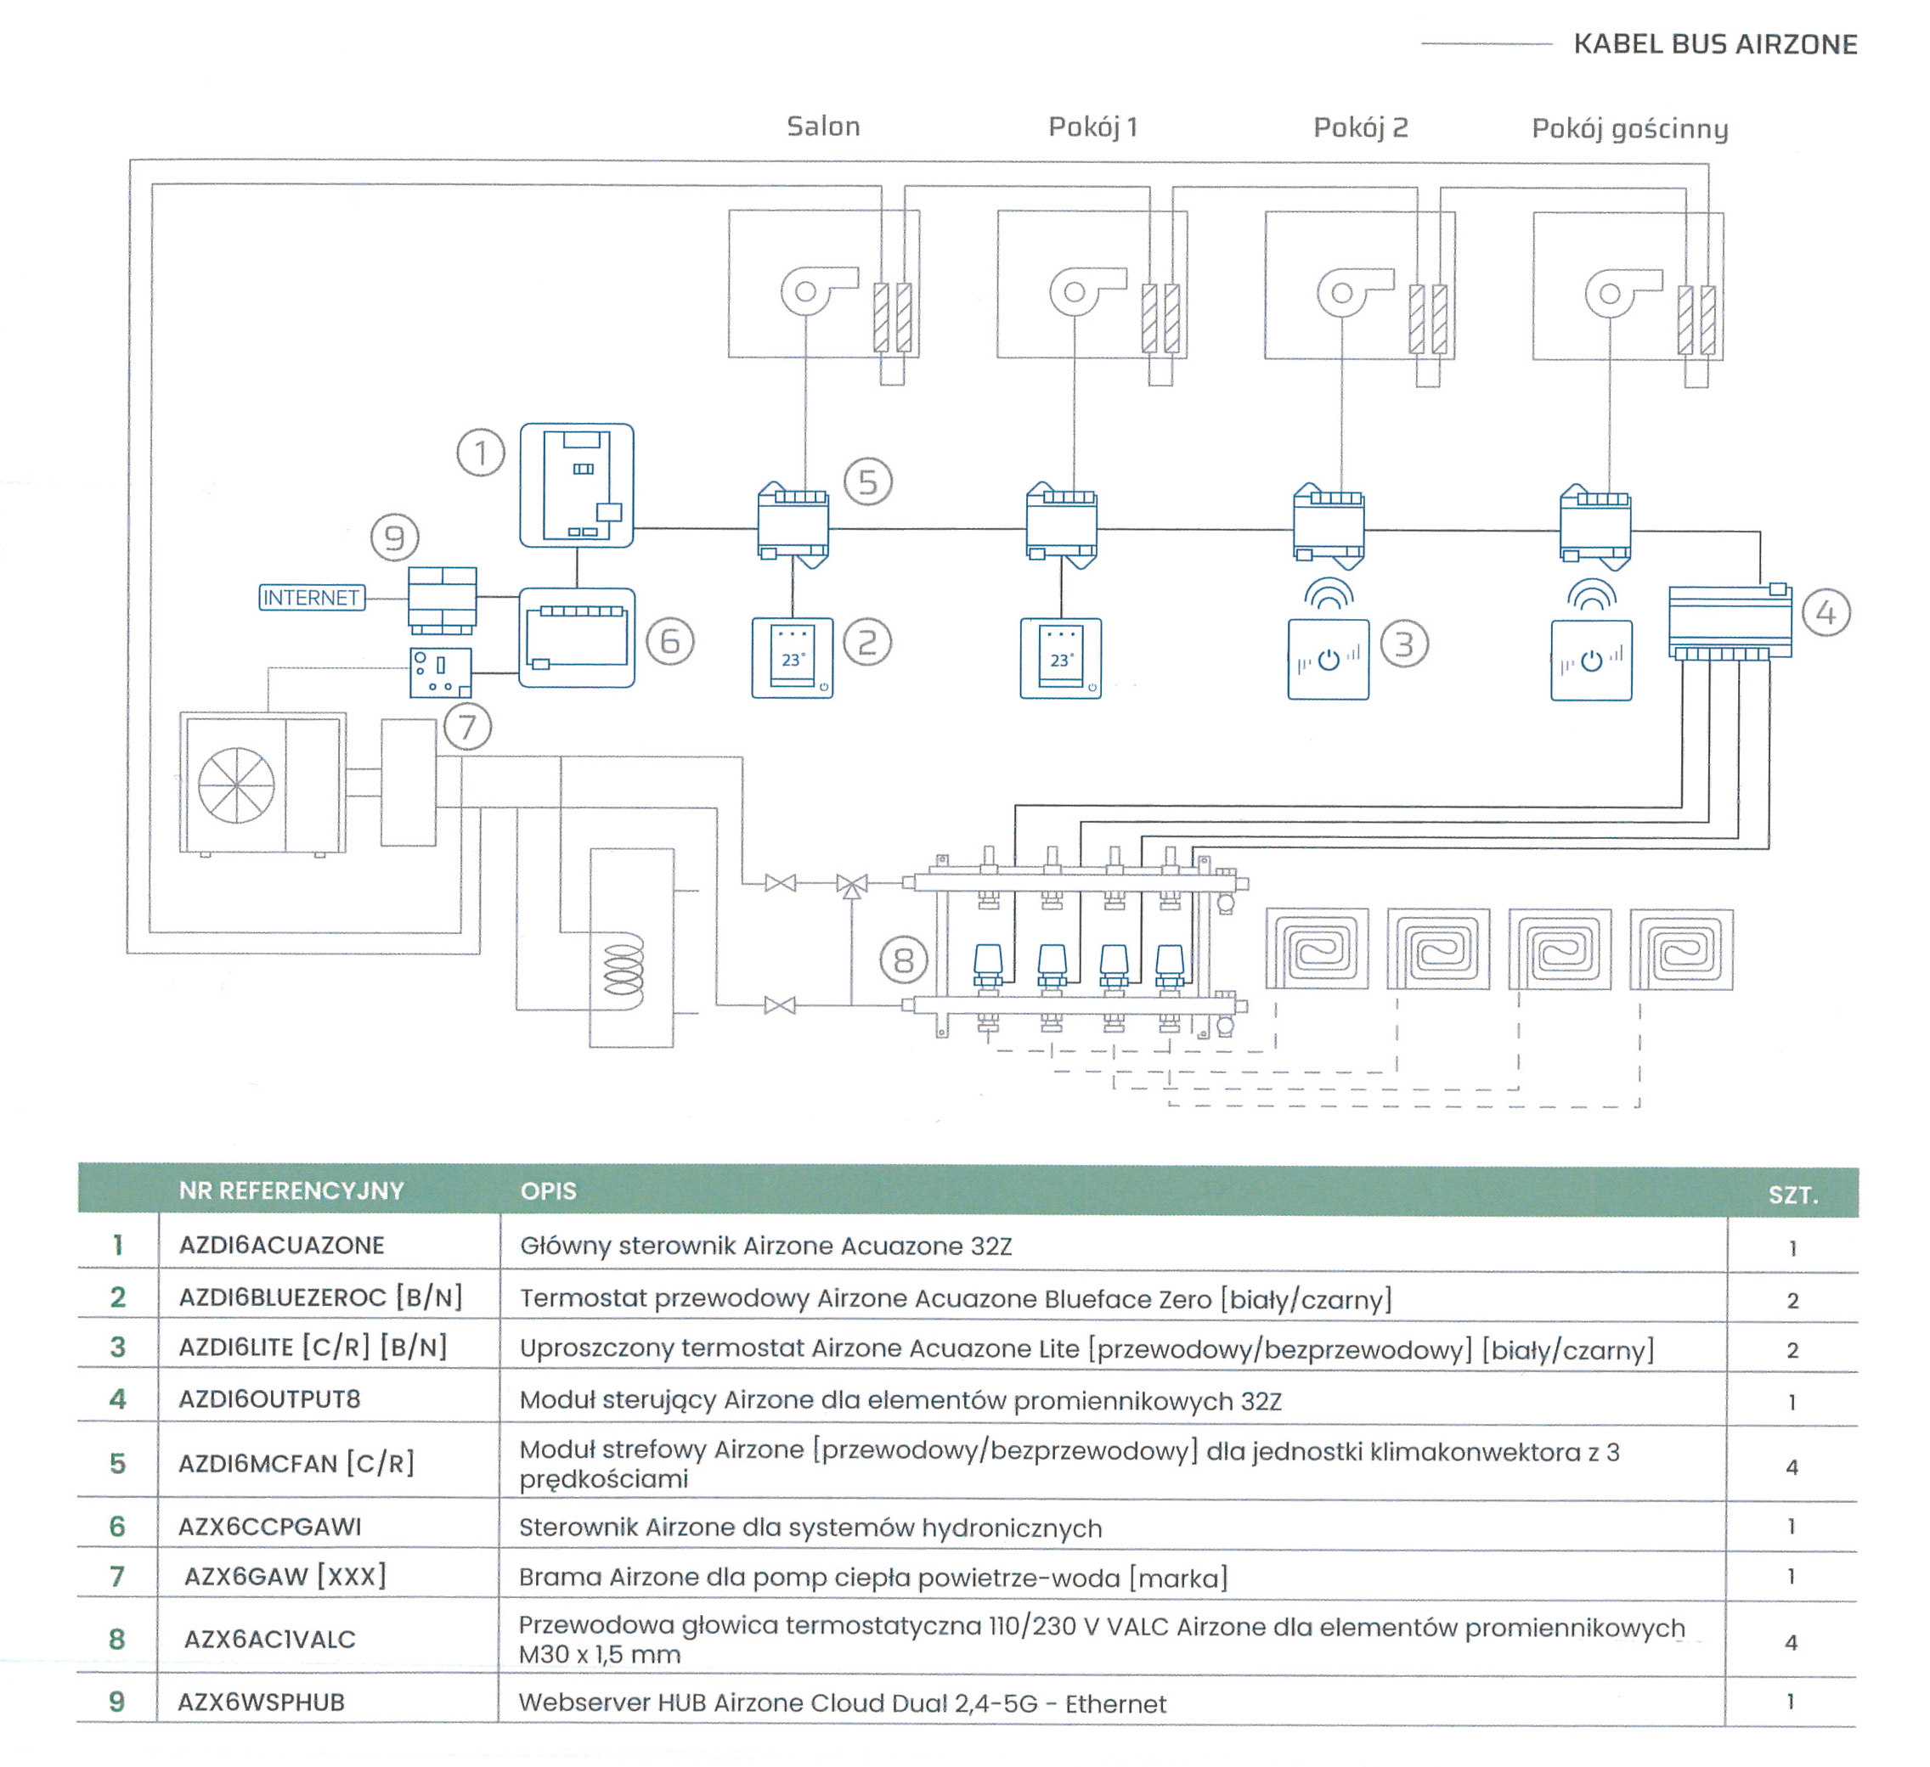
Task: Click the NR REFERENCYJNY column header
Action: 291,1191
